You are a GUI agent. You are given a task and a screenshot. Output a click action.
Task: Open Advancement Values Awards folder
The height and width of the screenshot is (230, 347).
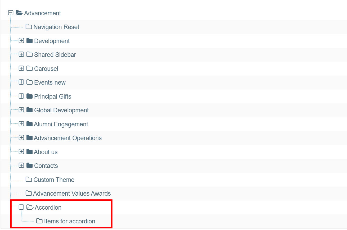[x=72, y=194]
